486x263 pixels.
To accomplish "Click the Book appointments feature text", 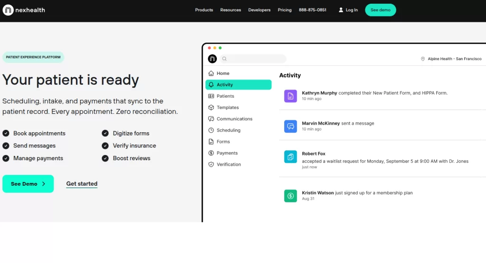I will pos(39,133).
